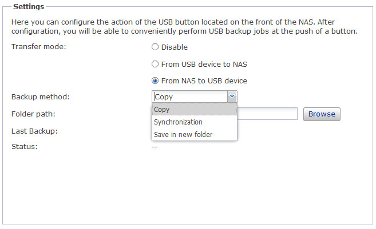Select From NAS to USB device radio button

155,81
